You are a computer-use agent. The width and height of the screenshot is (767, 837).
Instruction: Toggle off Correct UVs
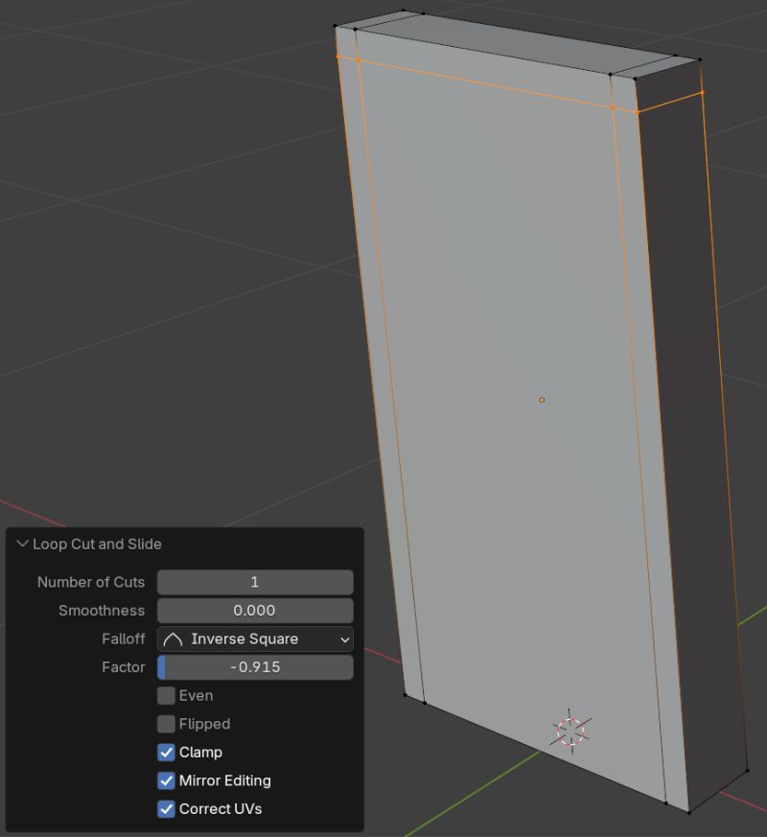click(167, 808)
